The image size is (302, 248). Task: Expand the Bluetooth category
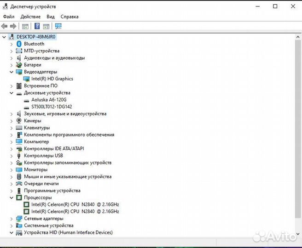(12, 44)
